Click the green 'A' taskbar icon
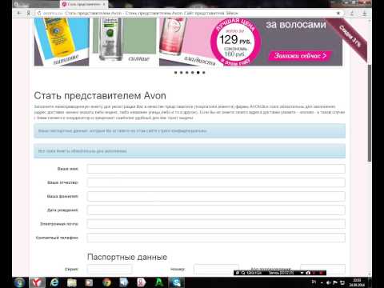This screenshot has height=288, width=384. click(159, 282)
